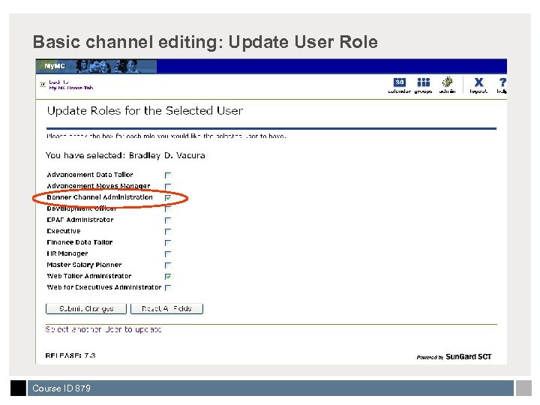Image resolution: width=540 pixels, height=405 pixels.
Task: Open the admin icon
Action: click(447, 82)
